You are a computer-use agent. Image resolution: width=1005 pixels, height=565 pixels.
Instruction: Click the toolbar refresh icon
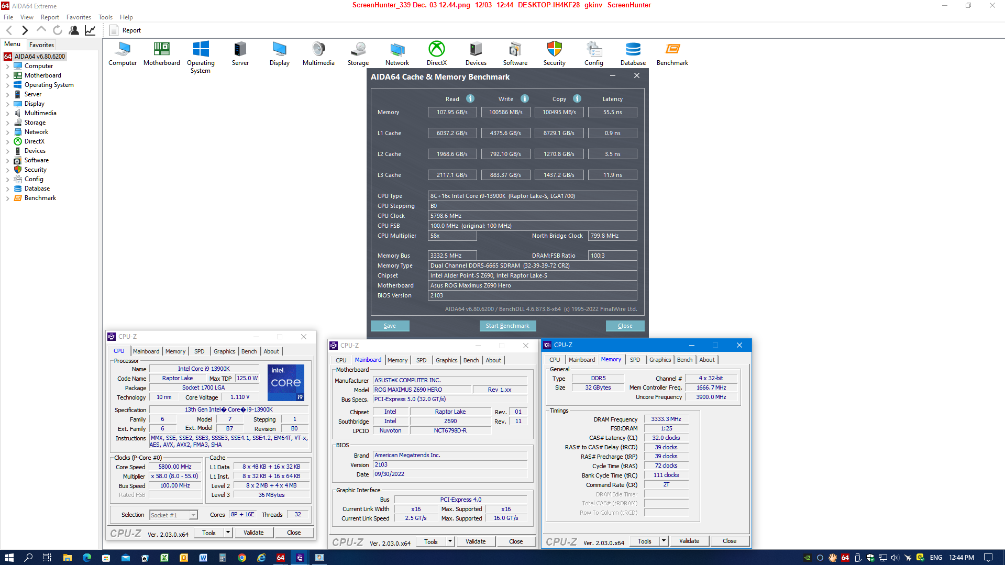pyautogui.click(x=58, y=30)
